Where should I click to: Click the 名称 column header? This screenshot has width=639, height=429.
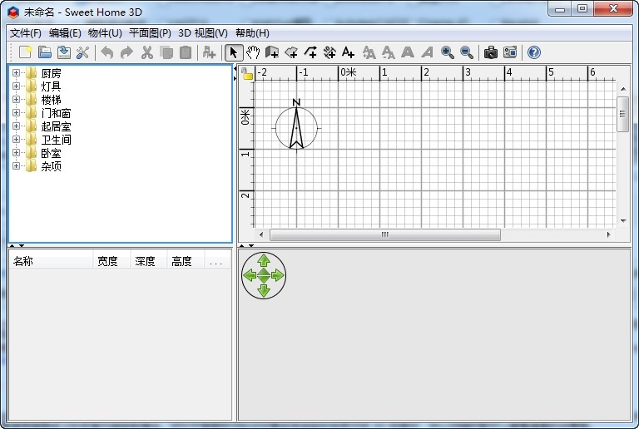(50, 261)
